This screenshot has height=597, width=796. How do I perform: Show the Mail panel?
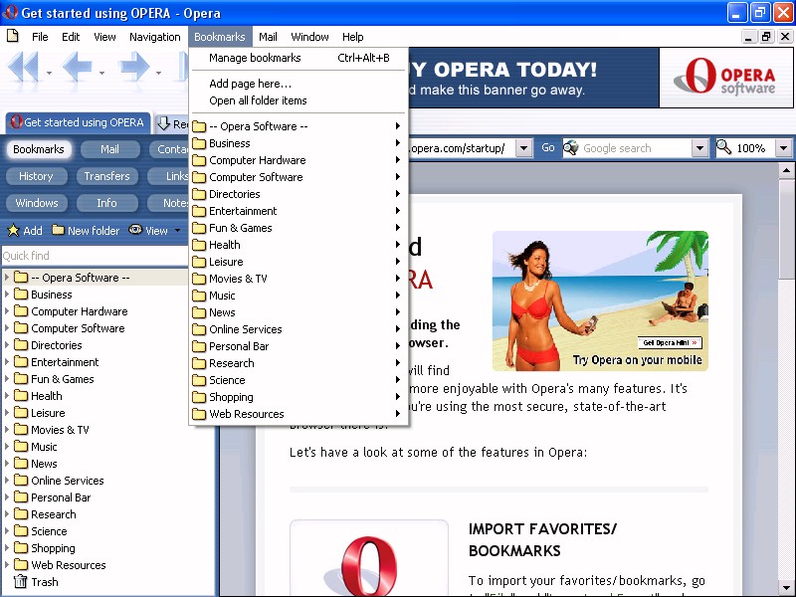(x=109, y=149)
